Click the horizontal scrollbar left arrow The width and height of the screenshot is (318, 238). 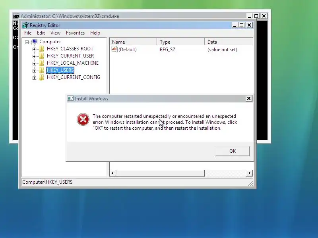(x=113, y=173)
